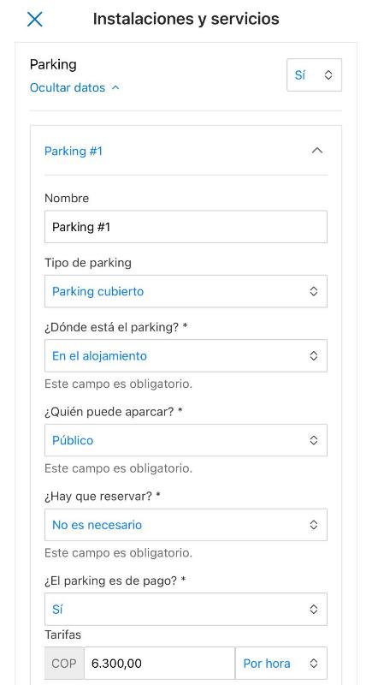372x685 pixels.
Task: Open the ¿Dónde está el parking? dropdown
Action: point(186,355)
